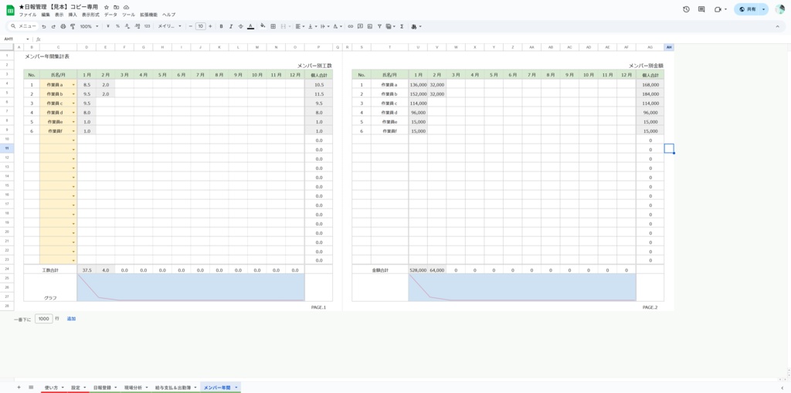
Task: Undo the last action
Action: pos(44,26)
